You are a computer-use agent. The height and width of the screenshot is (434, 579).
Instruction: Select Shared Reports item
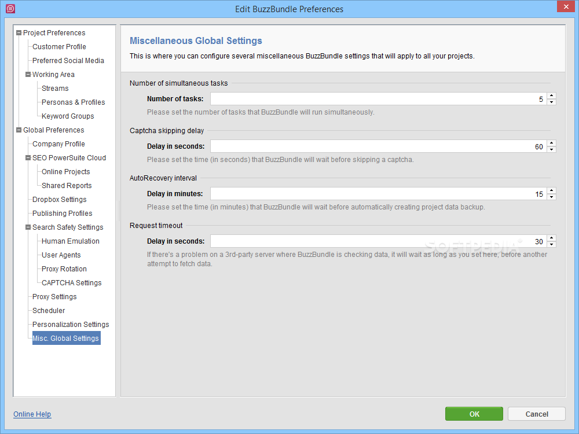(67, 186)
